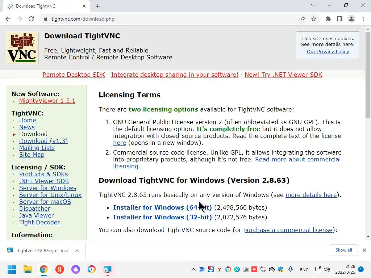
Task: Select the Download TightVNC tab
Action: click(46, 6)
